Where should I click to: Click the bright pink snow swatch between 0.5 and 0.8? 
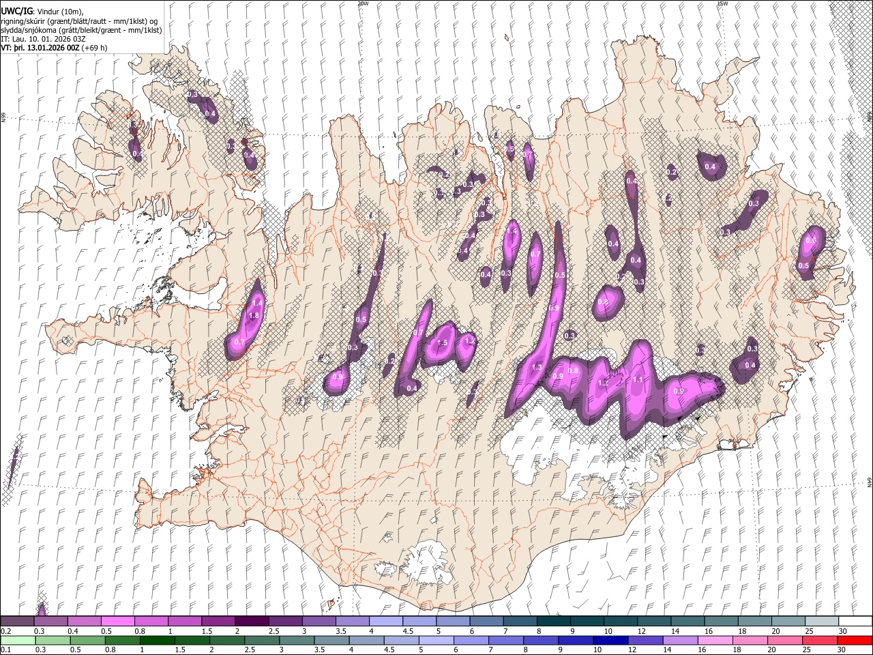117,621
